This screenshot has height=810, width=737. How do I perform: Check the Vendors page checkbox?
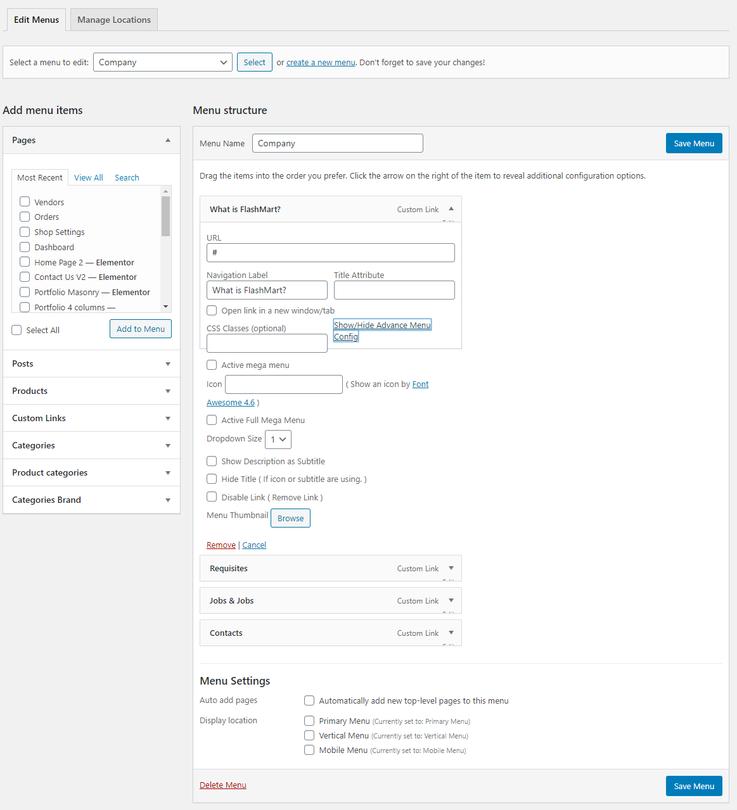tap(25, 201)
